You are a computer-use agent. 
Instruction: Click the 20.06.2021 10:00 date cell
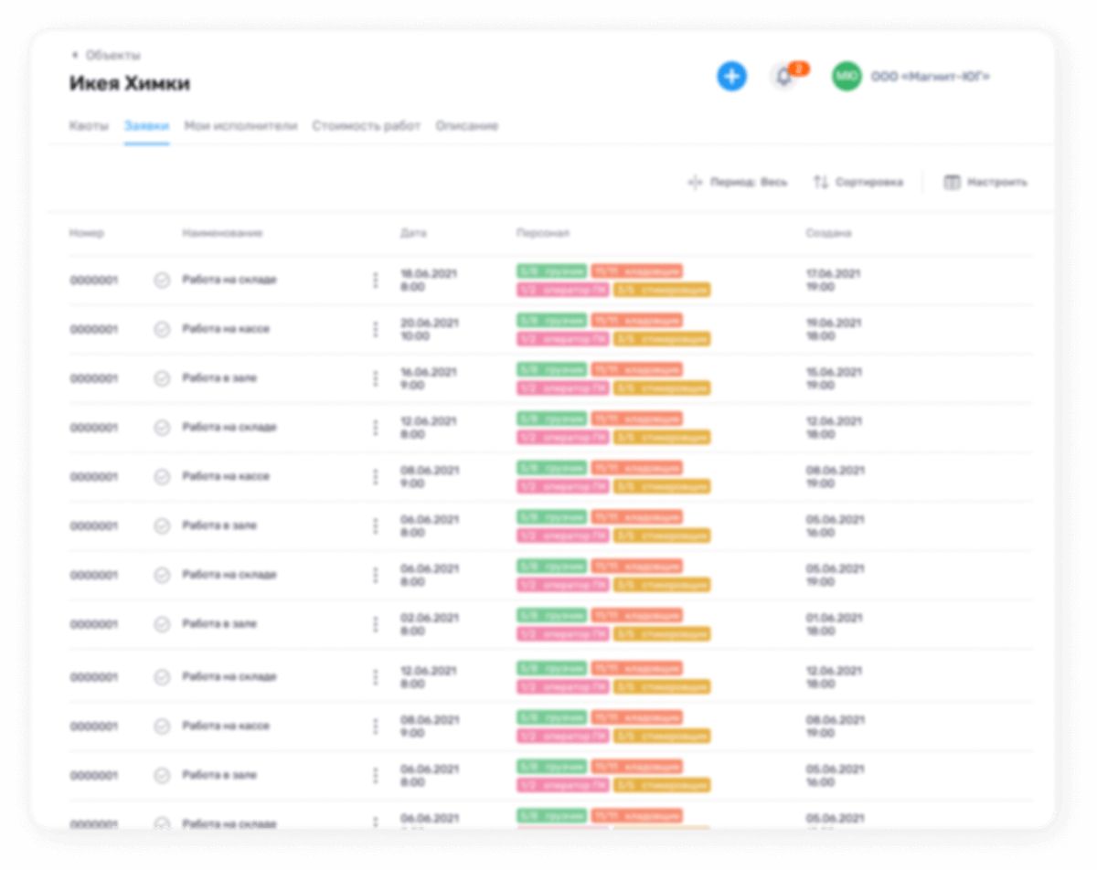pyautogui.click(x=429, y=329)
